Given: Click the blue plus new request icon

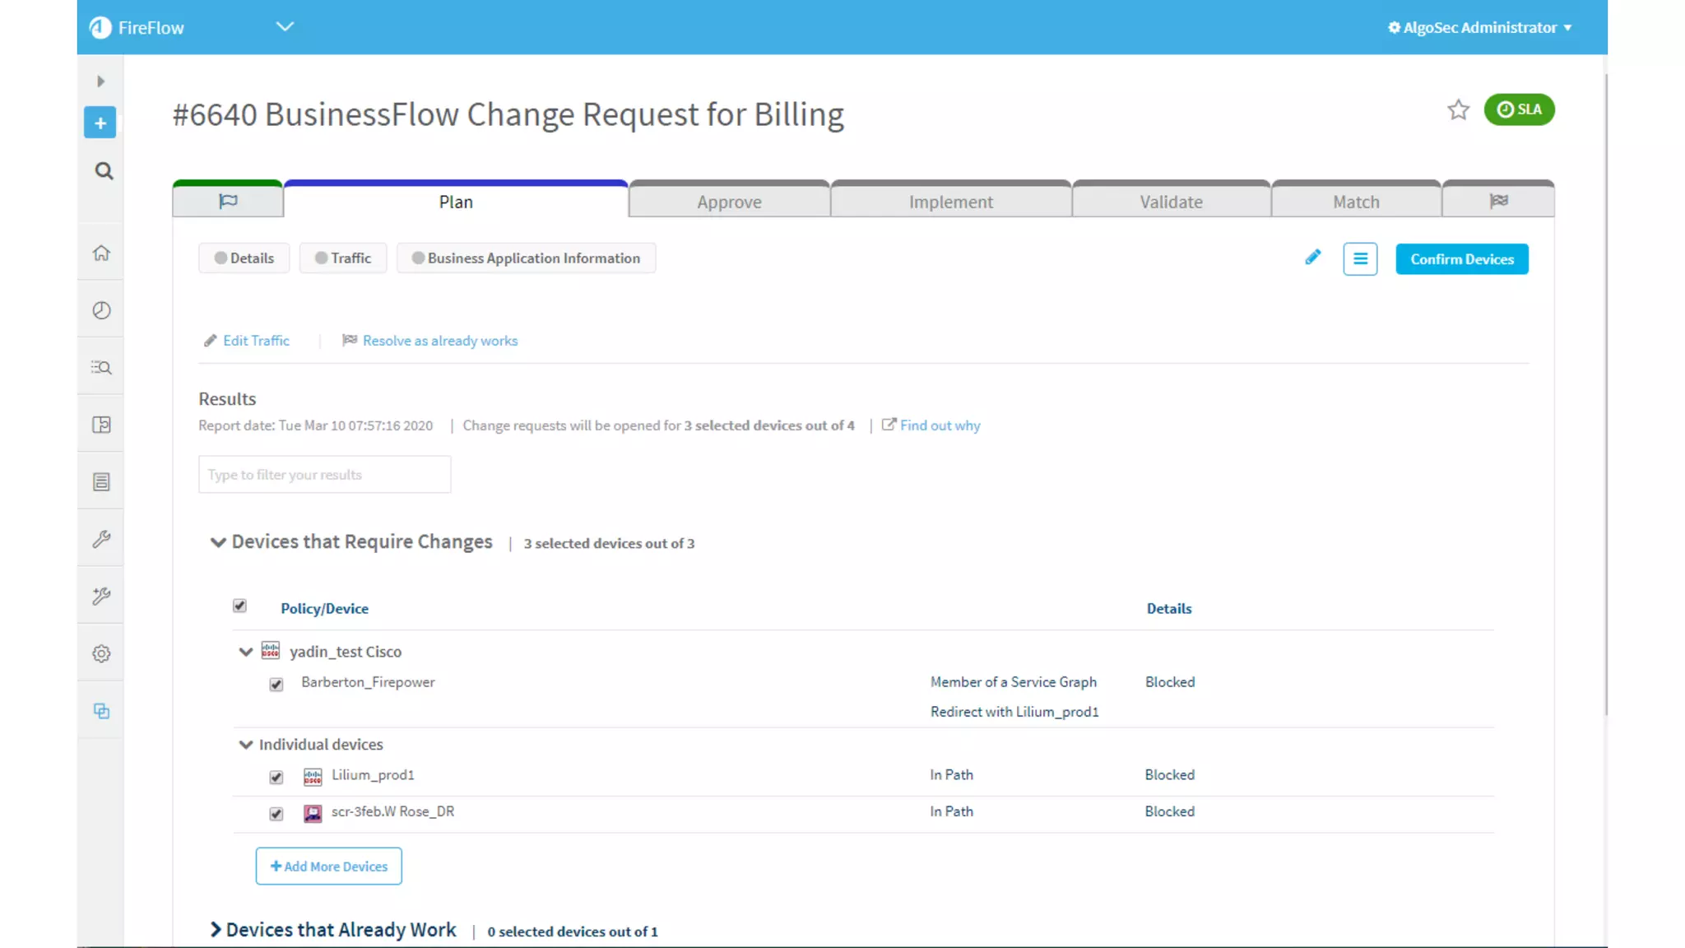Looking at the screenshot, I should click(x=100, y=123).
